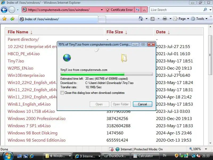Viewport: 213px width, 160px height.
Task: Expand the zoom level dropdown arrow
Action: pos(206,149)
